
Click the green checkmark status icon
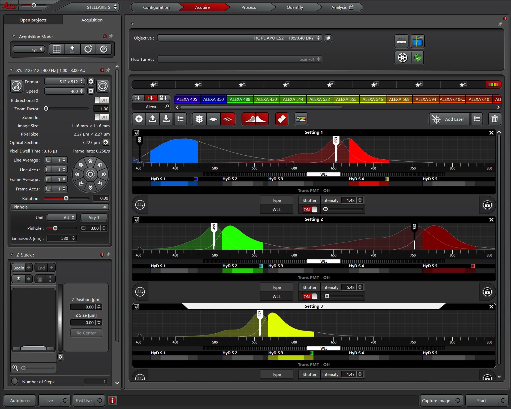pos(418,58)
